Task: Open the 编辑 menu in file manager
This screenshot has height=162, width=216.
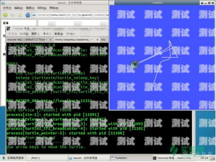Action: pos(19,8)
